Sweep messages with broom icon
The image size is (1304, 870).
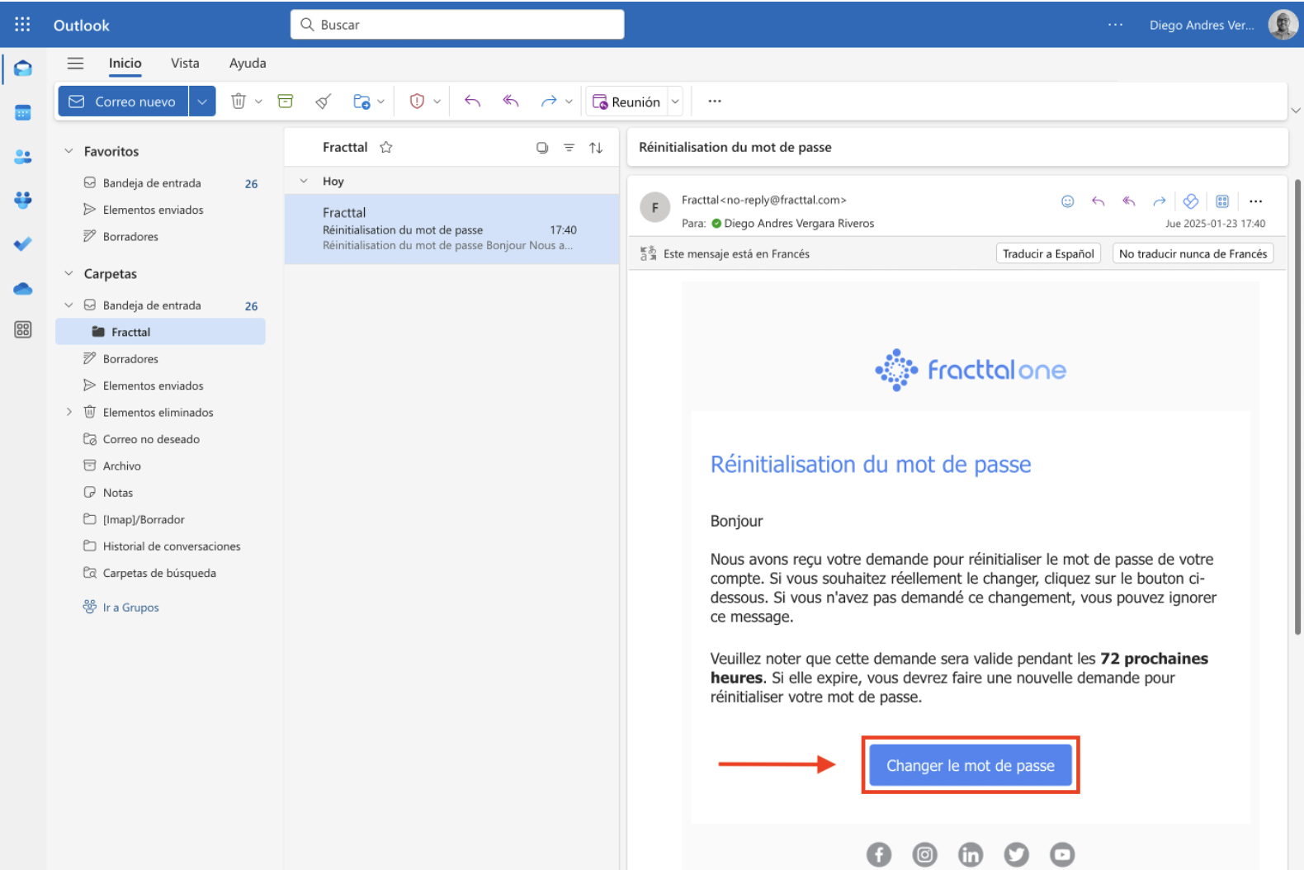[x=324, y=102]
